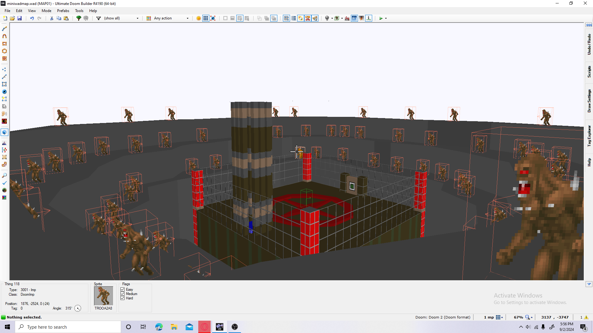Open the Tag Explorer side tab
Screen dimensions: 593x333
point(589,136)
